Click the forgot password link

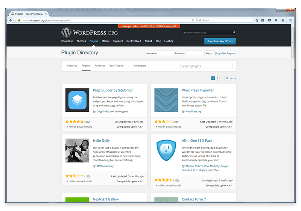tap(219, 54)
